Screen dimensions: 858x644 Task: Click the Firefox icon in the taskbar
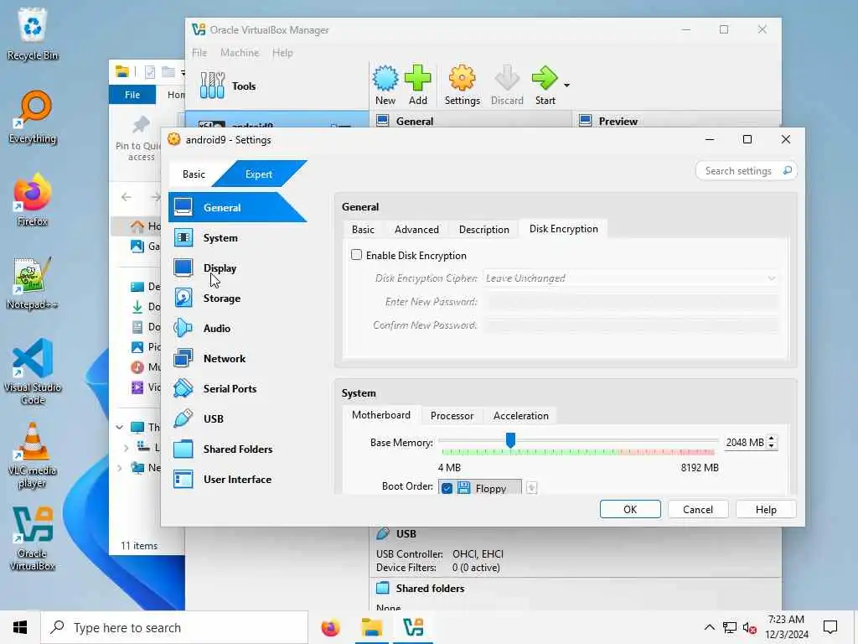pyautogui.click(x=330, y=627)
